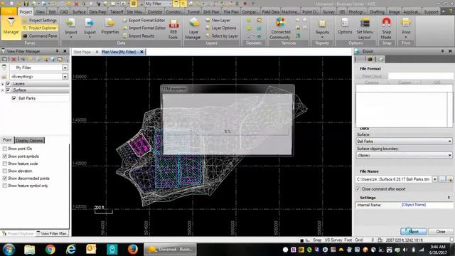The image size is (455, 256).
Task: Open REB Tools
Action: pos(173,29)
